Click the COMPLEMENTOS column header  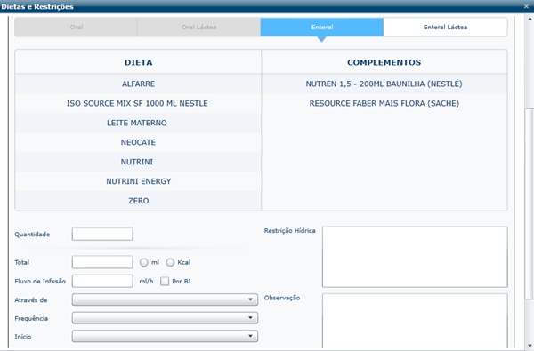tap(384, 62)
